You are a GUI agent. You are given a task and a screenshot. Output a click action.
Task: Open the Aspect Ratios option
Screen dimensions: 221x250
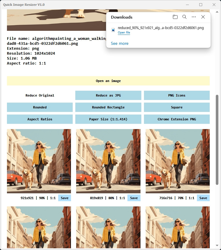(40, 119)
